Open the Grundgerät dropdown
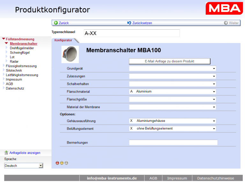The width and height of the screenshot is (245, 183). click(172, 69)
